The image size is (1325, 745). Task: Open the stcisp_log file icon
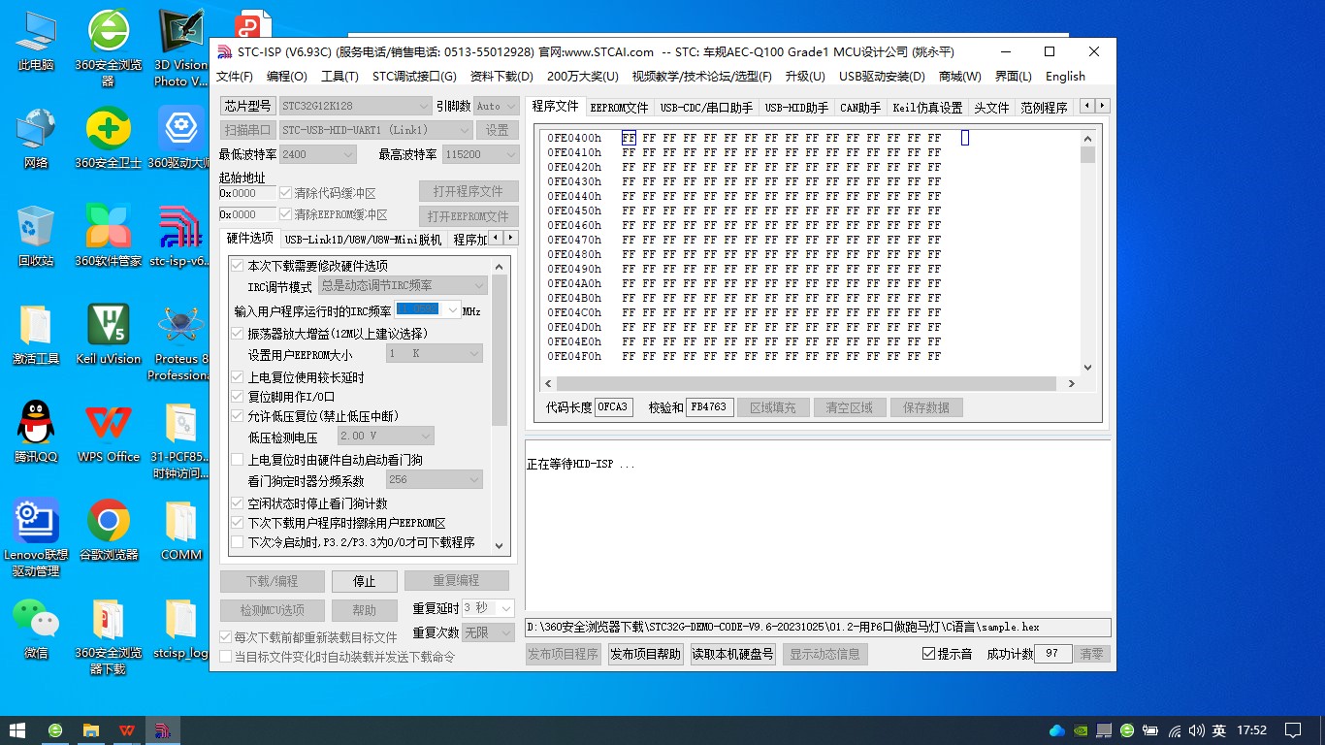pyautogui.click(x=181, y=628)
